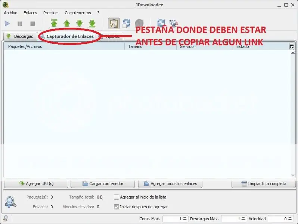Move selection to top with double-arrow up
The height and width of the screenshot is (224, 298).
tap(54, 23)
